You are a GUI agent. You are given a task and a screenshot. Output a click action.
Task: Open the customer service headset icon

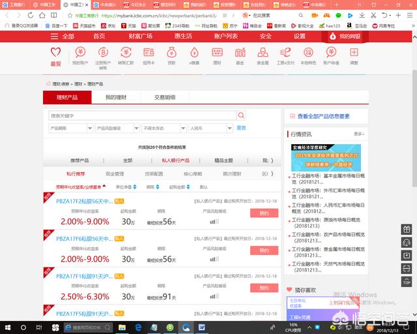pyautogui.click(x=407, y=243)
